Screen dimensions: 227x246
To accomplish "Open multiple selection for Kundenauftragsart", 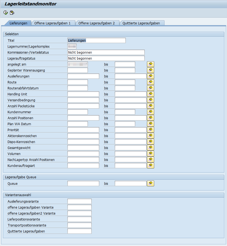I will pos(150,166).
